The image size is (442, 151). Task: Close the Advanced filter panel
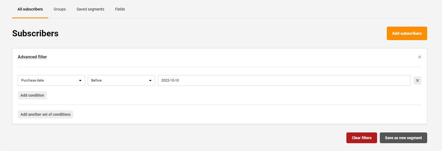pyautogui.click(x=419, y=57)
